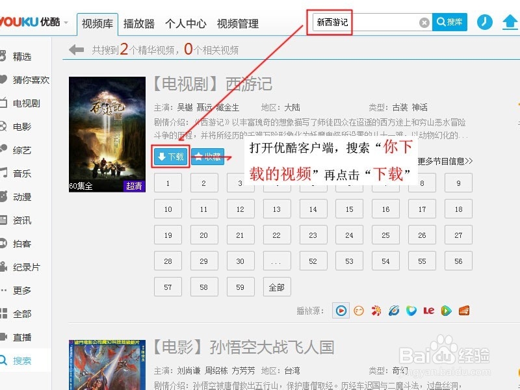Viewport: 520px width, 390px height.
Task: Play episode 10
Action: 168,209
